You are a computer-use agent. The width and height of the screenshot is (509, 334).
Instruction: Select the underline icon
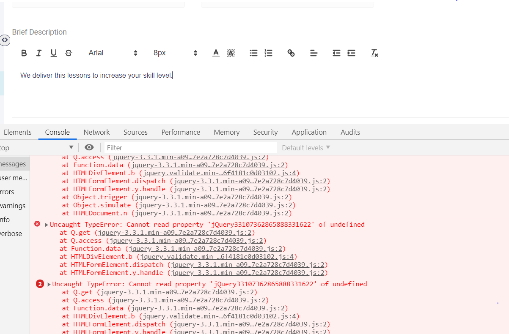[x=53, y=53]
